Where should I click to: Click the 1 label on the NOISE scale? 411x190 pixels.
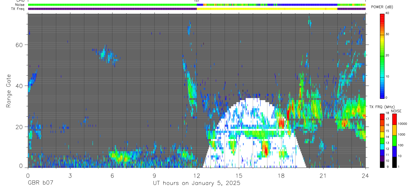[x=399, y=167]
